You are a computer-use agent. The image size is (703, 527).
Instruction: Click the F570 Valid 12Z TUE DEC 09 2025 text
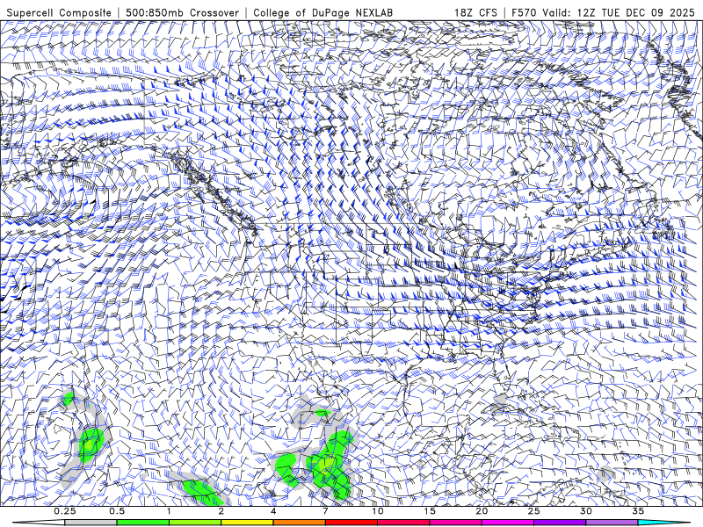pyautogui.click(x=603, y=12)
